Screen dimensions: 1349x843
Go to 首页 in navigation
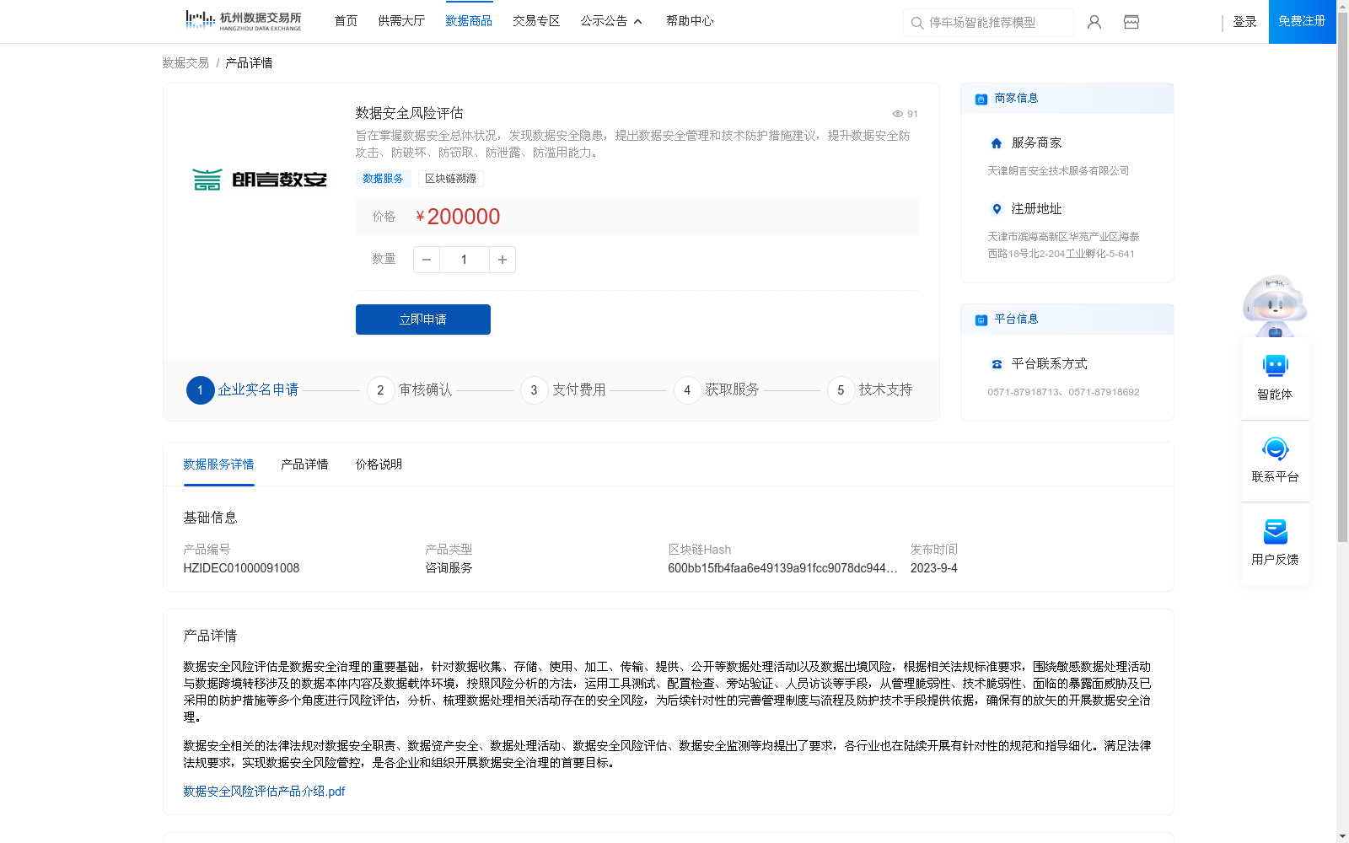pos(346,21)
